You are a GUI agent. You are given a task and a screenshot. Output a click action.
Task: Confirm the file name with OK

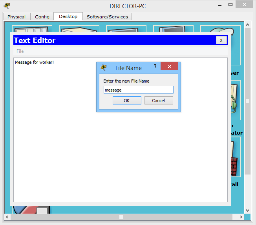(127, 101)
